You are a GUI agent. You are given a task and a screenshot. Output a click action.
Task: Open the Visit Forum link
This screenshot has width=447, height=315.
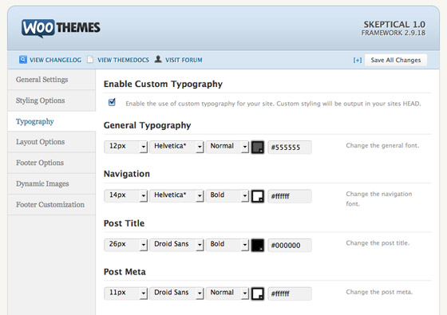pos(184,60)
